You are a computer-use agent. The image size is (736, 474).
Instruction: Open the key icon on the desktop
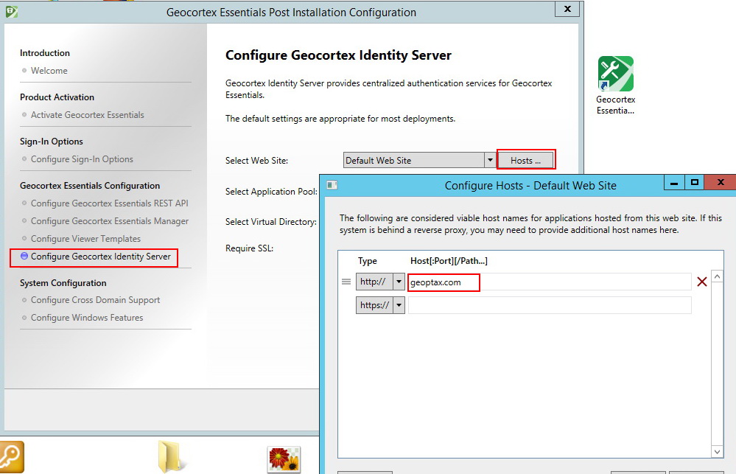point(11,456)
